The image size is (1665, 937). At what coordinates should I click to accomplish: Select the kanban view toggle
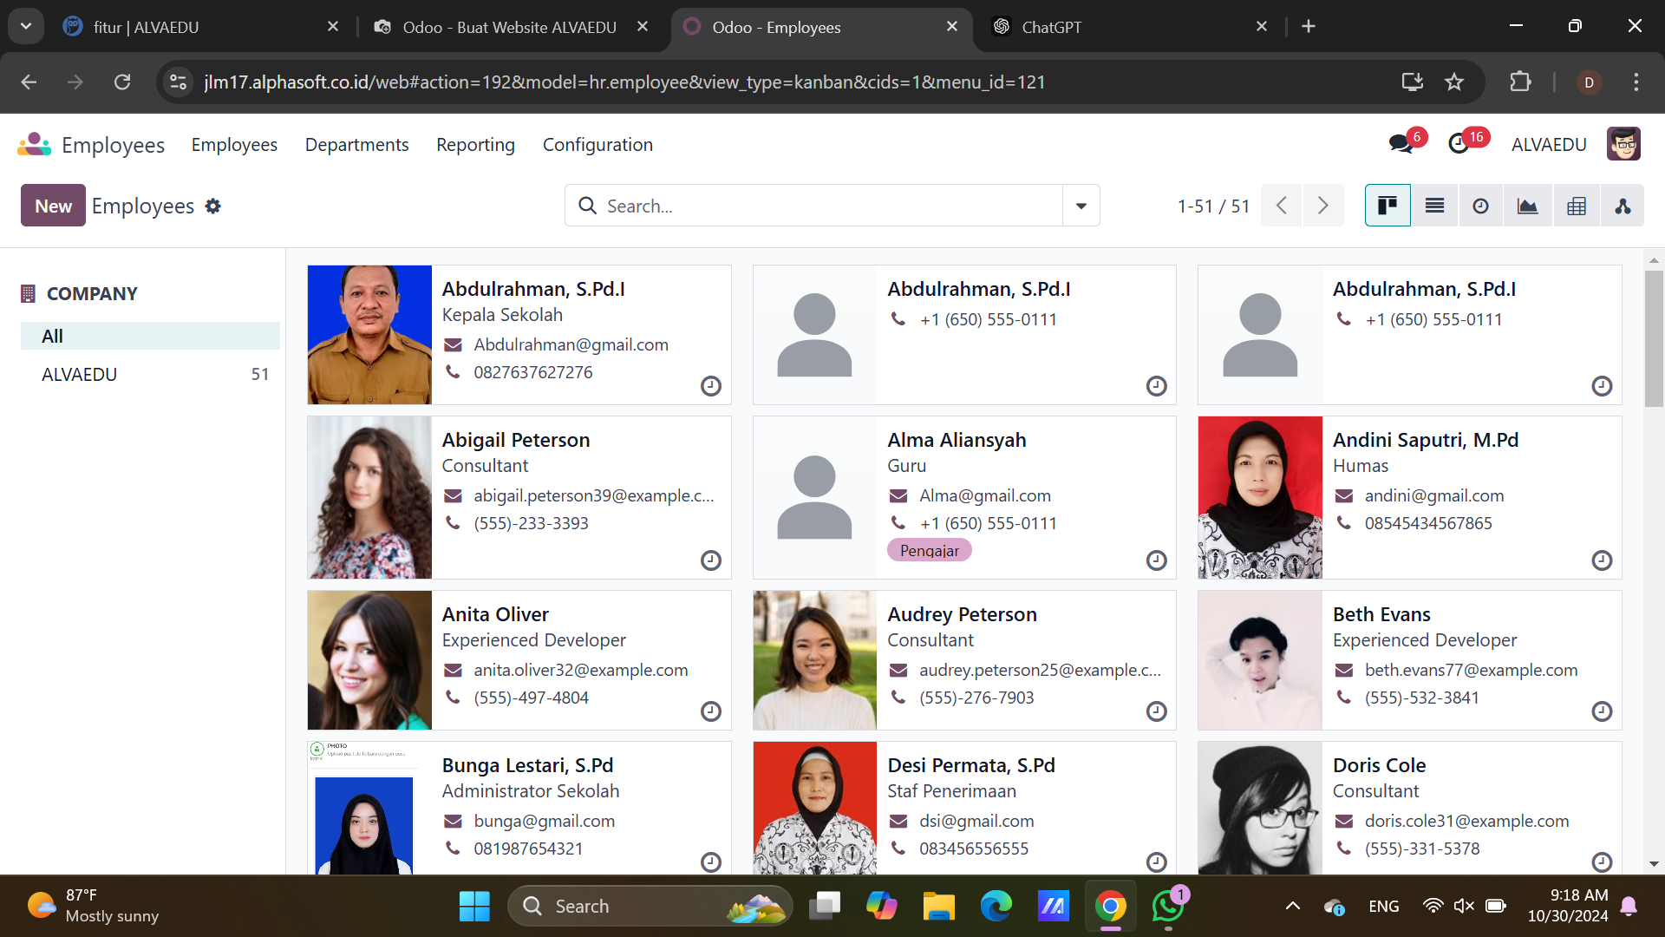click(x=1387, y=206)
